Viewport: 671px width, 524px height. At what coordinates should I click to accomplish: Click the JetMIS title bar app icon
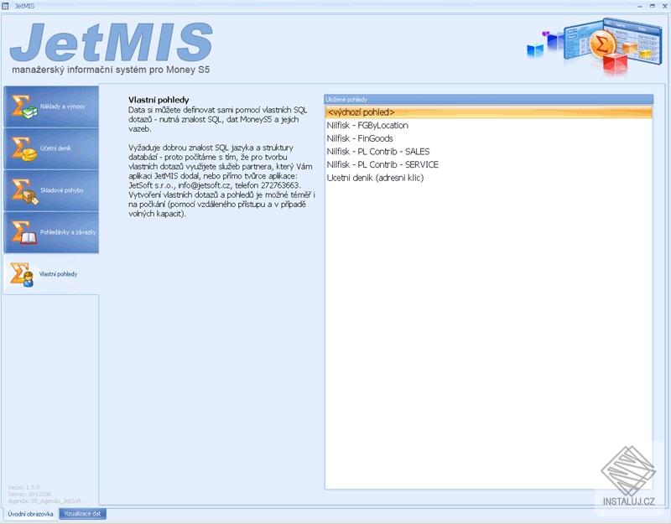[x=6, y=6]
